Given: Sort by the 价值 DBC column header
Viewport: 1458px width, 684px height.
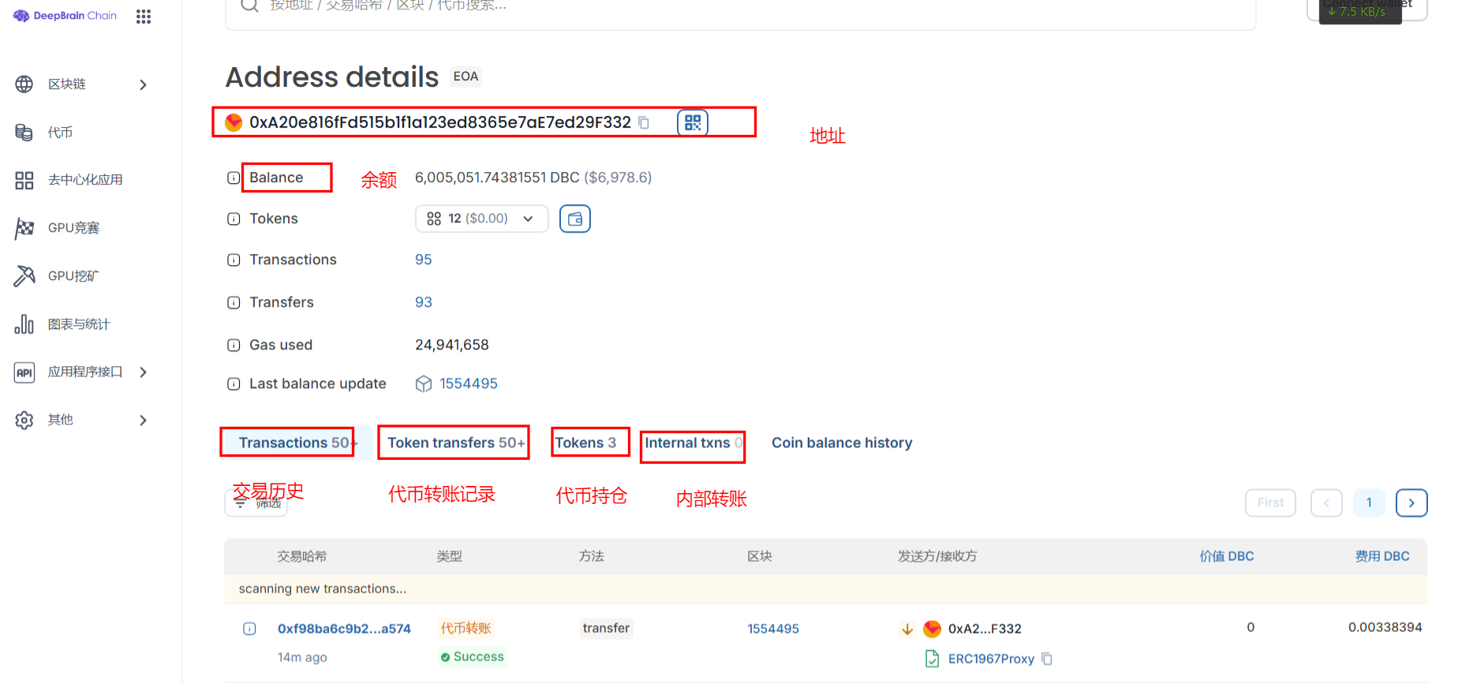Looking at the screenshot, I should [x=1227, y=556].
